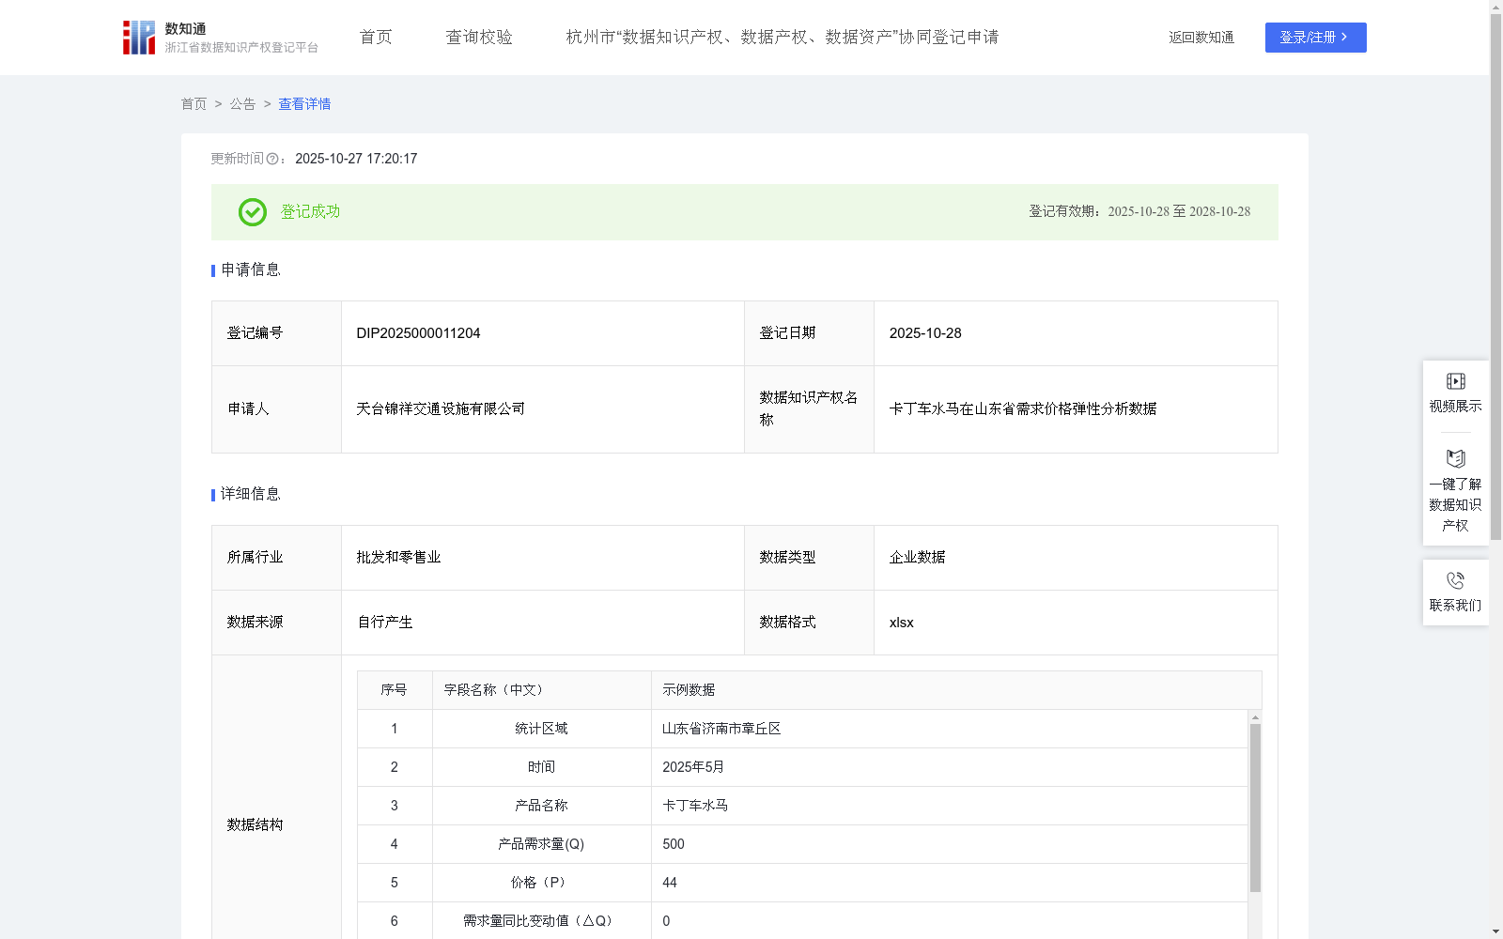Screen dimensions: 1503x939
Task: Open 一键了解数据知识产权 guide icon
Action: coord(1456,459)
